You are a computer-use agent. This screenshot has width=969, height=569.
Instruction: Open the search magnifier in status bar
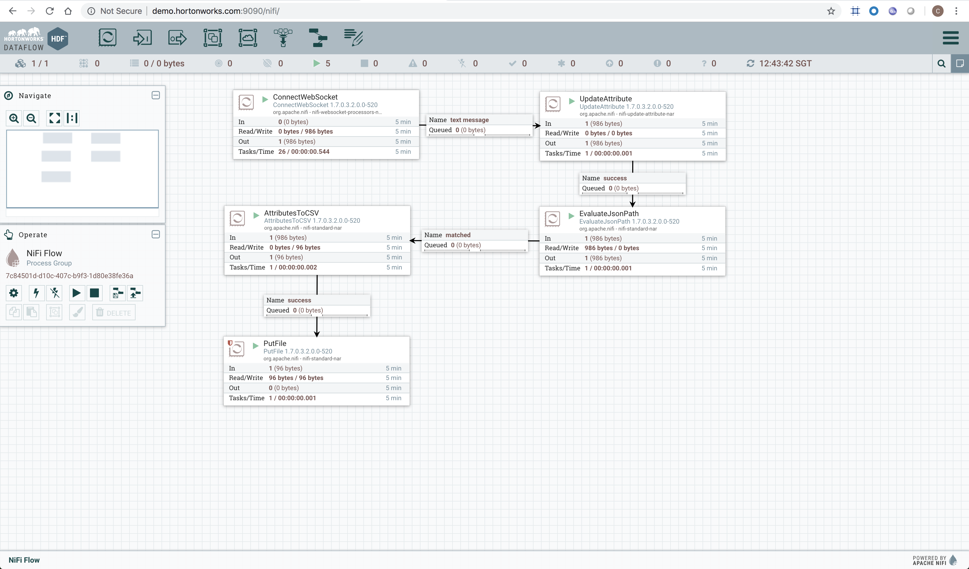941,63
